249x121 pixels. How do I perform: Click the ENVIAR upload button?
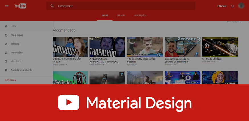click(222, 6)
